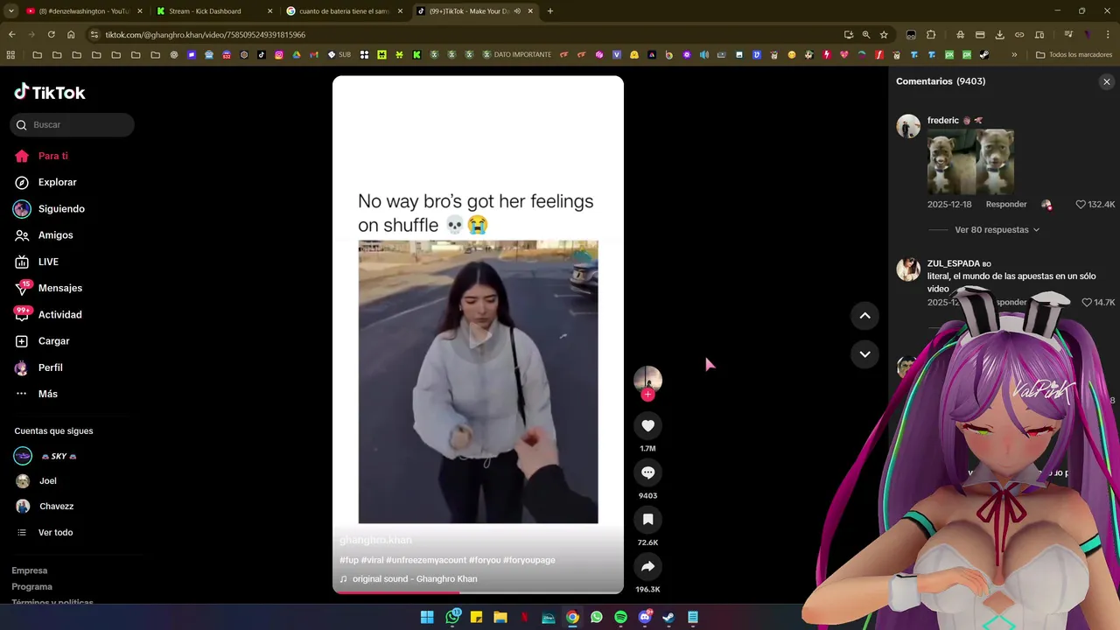Go to previous video with up arrow

pos(864,316)
